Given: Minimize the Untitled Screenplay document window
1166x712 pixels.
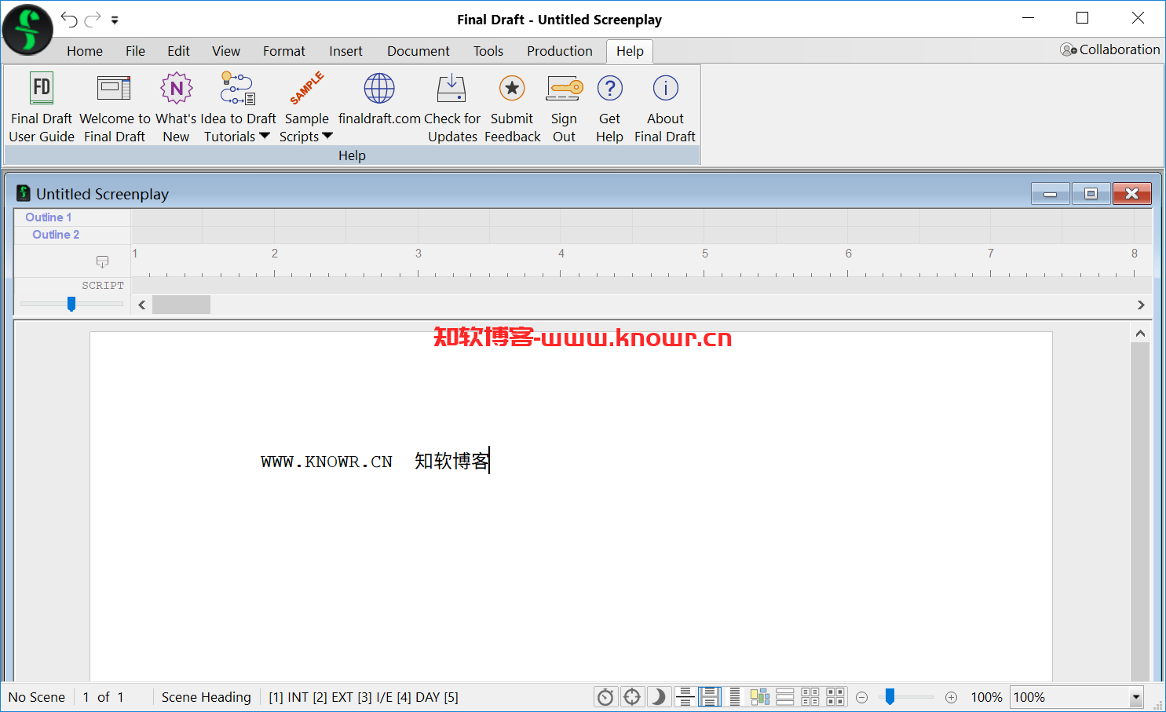Looking at the screenshot, I should coord(1051,194).
